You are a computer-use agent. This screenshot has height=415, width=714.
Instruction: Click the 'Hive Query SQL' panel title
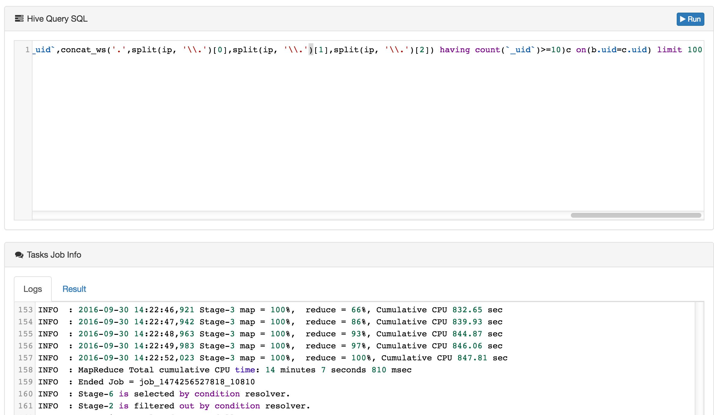click(57, 19)
